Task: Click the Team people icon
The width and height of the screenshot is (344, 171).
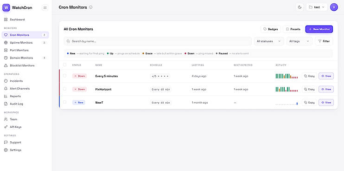Action: point(6,119)
